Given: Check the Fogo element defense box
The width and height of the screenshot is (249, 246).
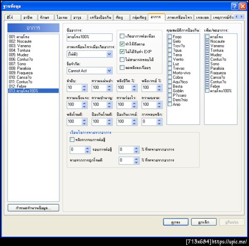Looking at the screenshot, I should [x=170, y=36].
